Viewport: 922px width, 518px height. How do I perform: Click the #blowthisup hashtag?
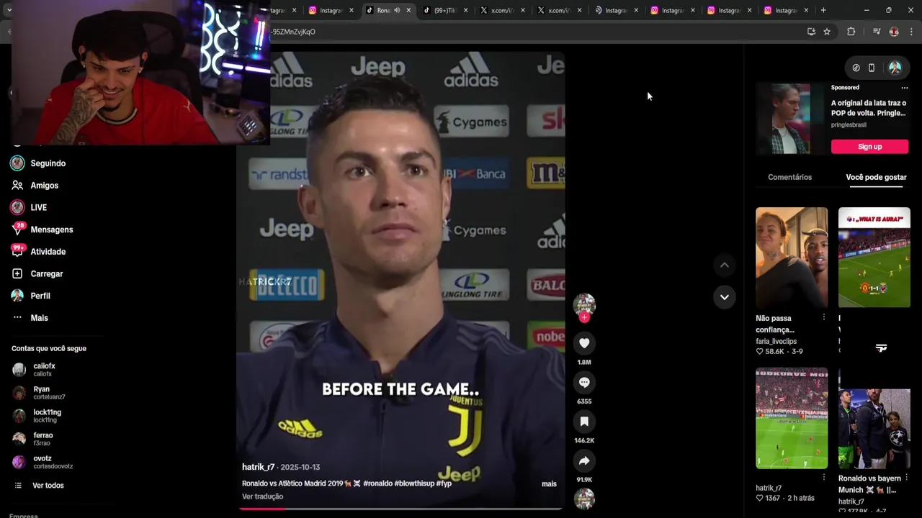(414, 483)
